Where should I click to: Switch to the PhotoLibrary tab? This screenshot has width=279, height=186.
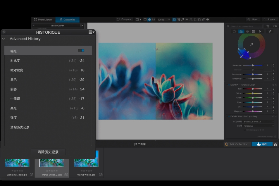(x=43, y=20)
